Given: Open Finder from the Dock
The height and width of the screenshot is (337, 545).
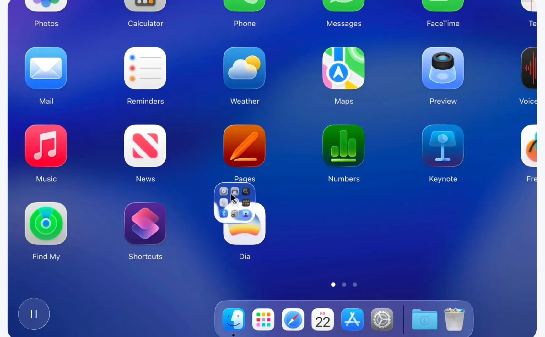Looking at the screenshot, I should (234, 319).
